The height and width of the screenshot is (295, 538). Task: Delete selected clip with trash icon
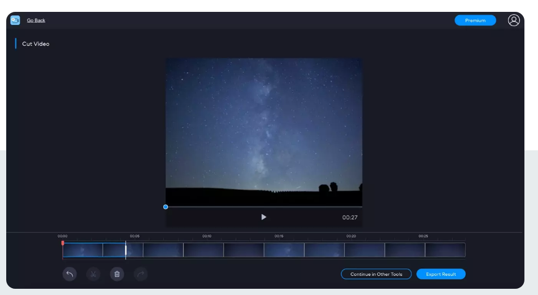pos(117,274)
